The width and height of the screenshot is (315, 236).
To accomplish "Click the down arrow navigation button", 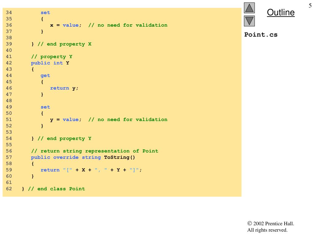I will click(x=249, y=21).
